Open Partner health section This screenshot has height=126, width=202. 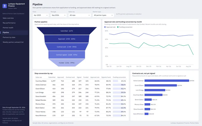click(8, 28)
